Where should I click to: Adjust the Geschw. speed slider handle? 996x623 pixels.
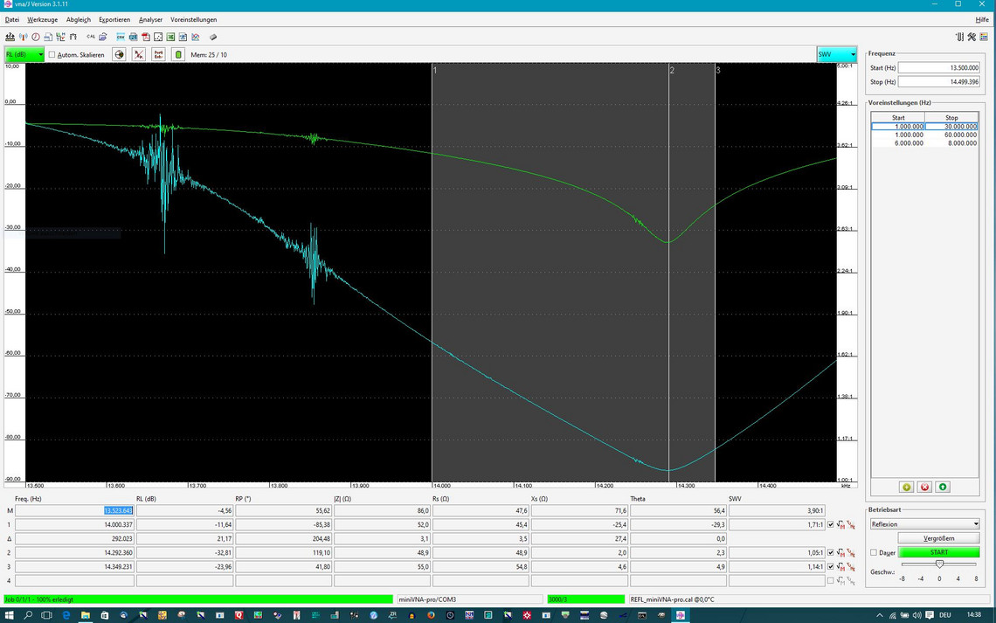click(939, 564)
